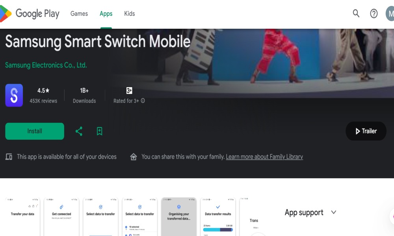
Task: Open the Kids tab
Action: [x=129, y=13]
